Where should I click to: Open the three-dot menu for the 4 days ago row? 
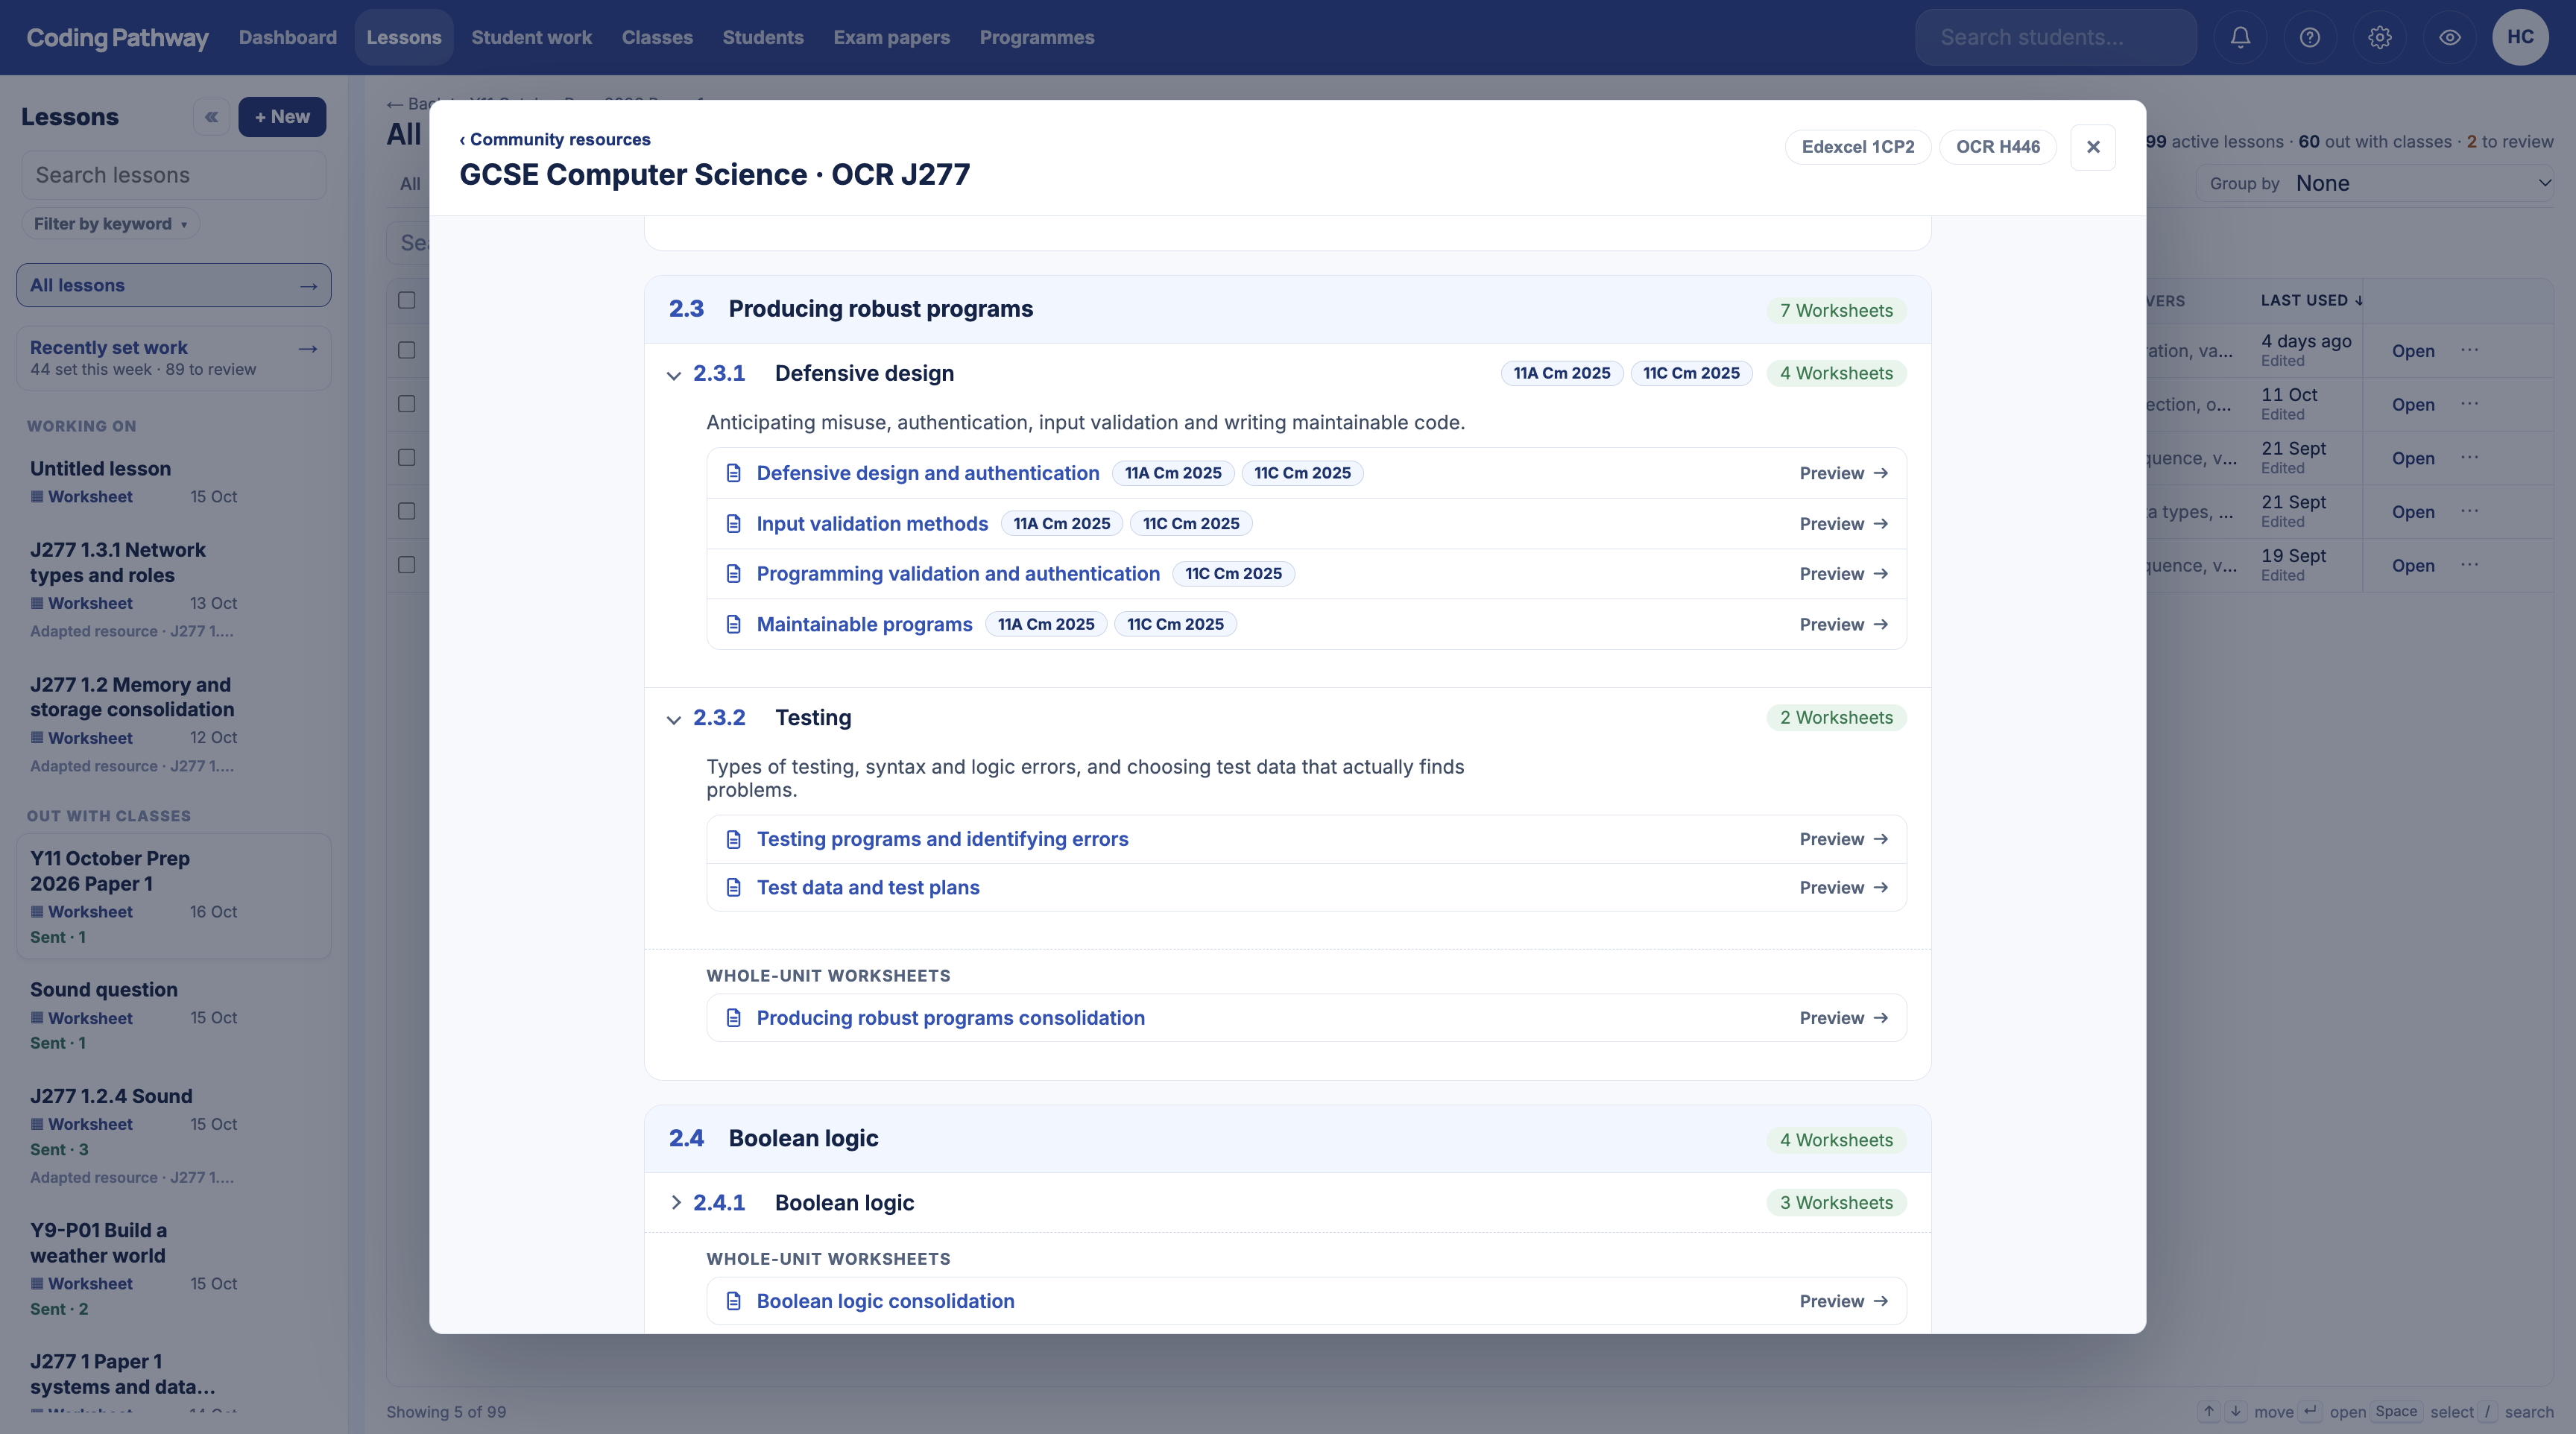click(x=2469, y=350)
